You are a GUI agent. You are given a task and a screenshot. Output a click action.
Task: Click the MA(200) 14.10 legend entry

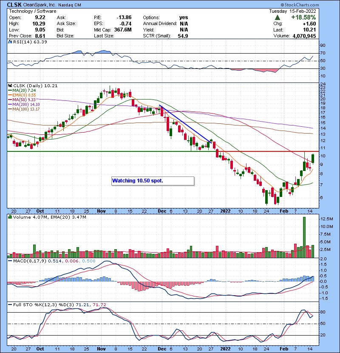[24, 105]
